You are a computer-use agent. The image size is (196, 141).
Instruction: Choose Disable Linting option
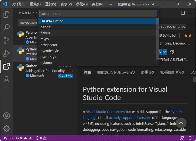click(x=52, y=21)
